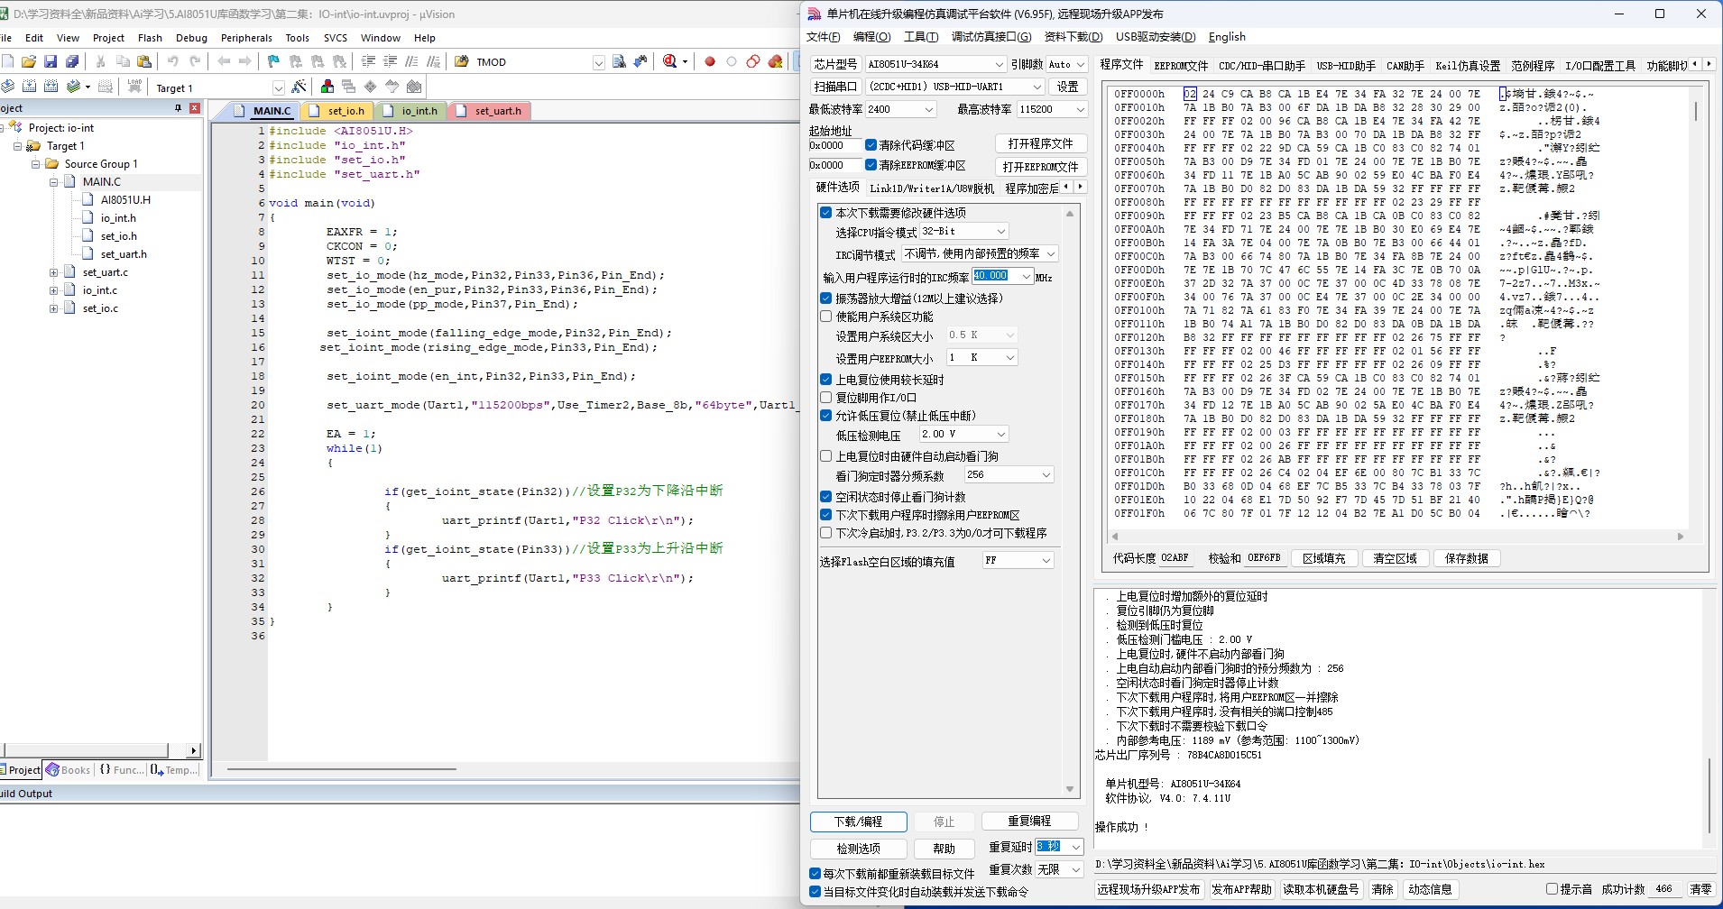Toggle 清除EEPROM缓冲区 checkbox
The width and height of the screenshot is (1723, 909).
[871, 165]
